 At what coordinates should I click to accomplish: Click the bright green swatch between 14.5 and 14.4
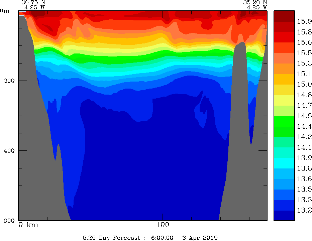284,121
